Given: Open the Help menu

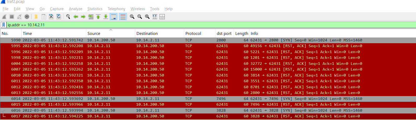Looking at the screenshot, I should [168, 9].
